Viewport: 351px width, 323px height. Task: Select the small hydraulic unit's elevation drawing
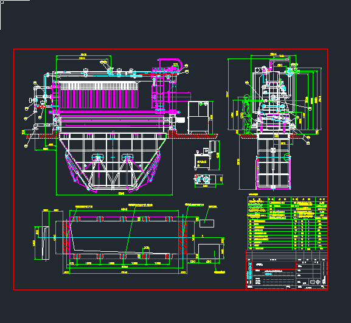coord(205,155)
